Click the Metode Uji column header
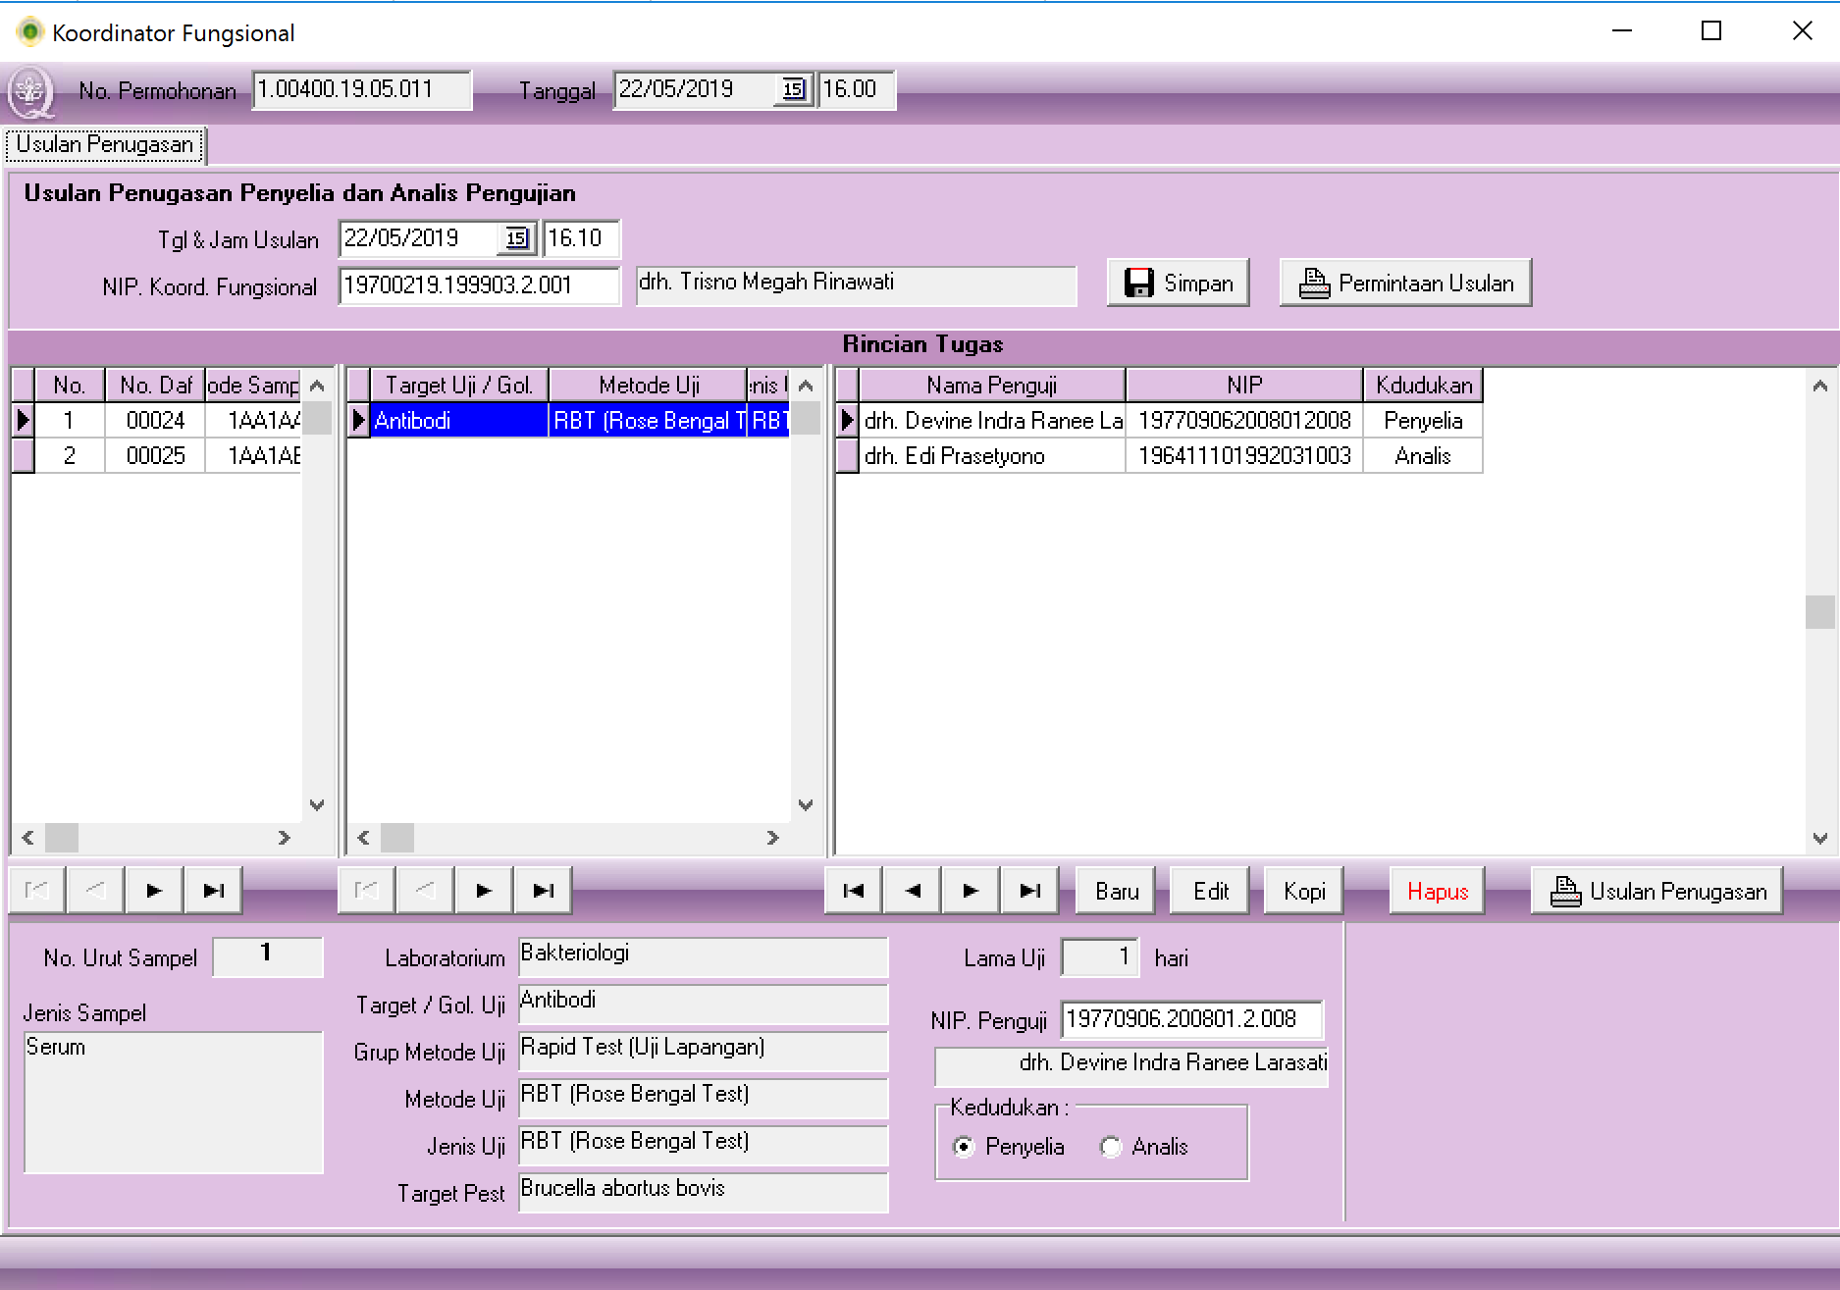The height and width of the screenshot is (1290, 1840). (x=648, y=386)
